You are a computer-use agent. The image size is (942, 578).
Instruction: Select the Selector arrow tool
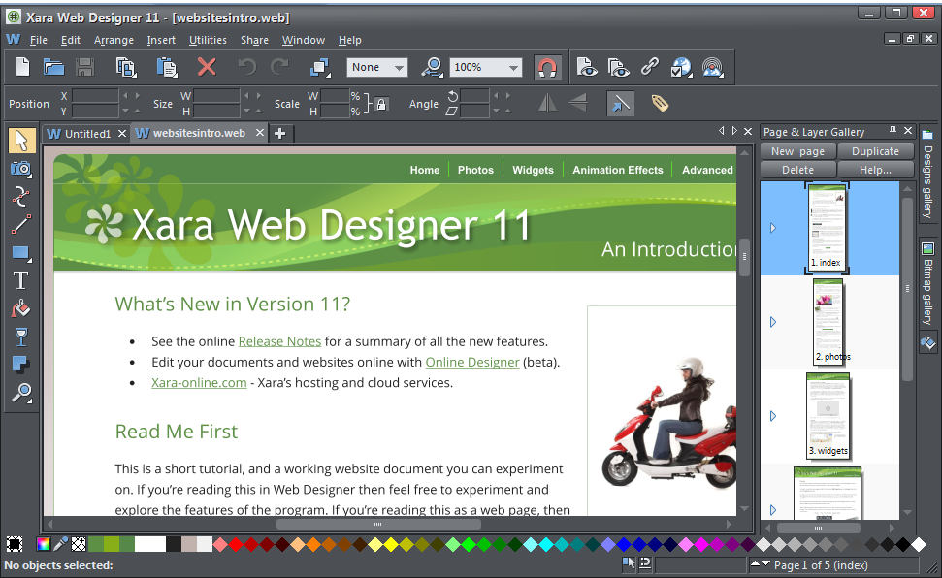click(x=21, y=141)
